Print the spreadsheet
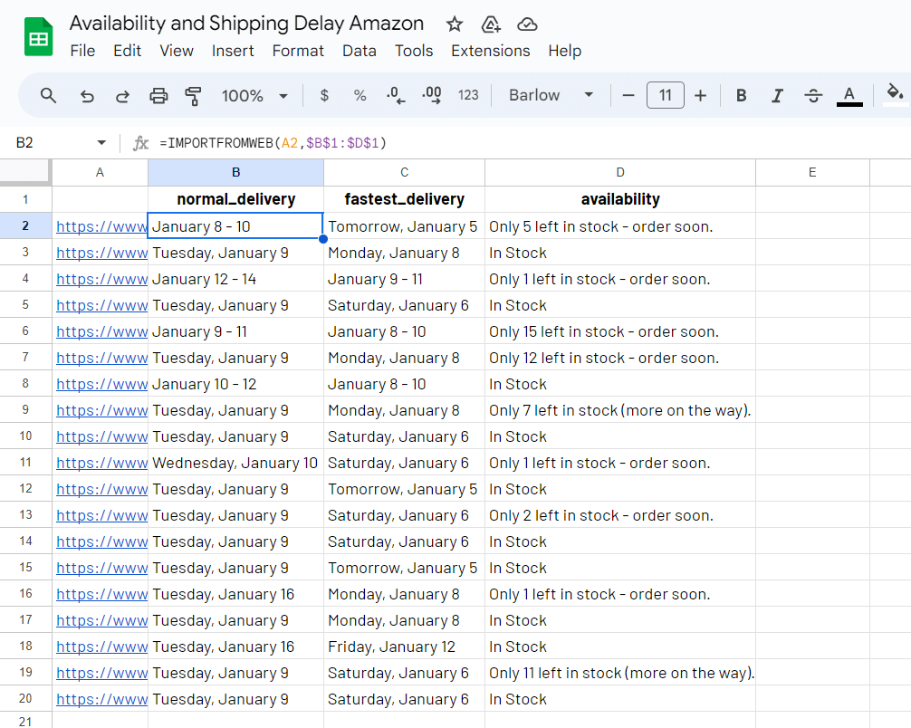 [158, 96]
